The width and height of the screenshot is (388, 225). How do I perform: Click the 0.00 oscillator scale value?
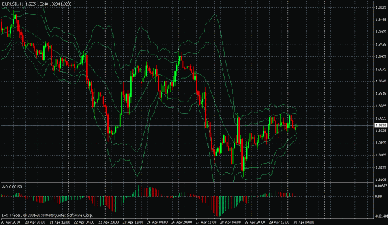click(378, 196)
